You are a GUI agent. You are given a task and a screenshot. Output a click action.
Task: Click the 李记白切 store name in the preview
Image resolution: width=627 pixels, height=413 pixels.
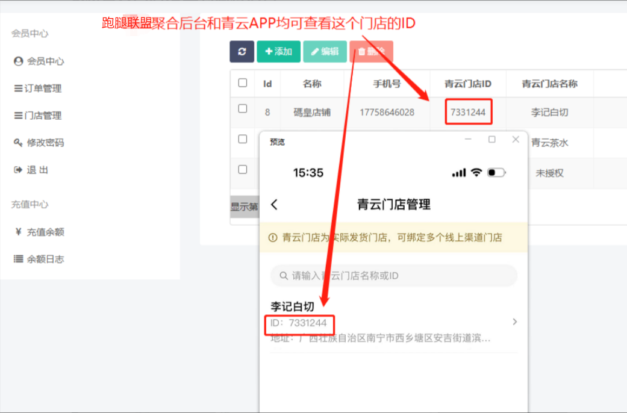pyautogui.click(x=292, y=306)
